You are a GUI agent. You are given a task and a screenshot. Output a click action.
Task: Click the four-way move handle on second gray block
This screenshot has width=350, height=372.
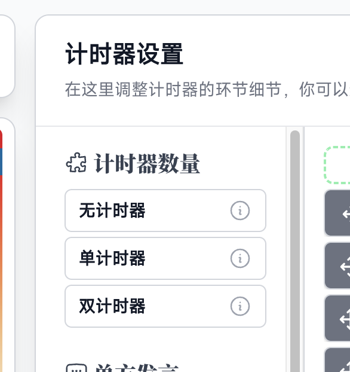[345, 267]
